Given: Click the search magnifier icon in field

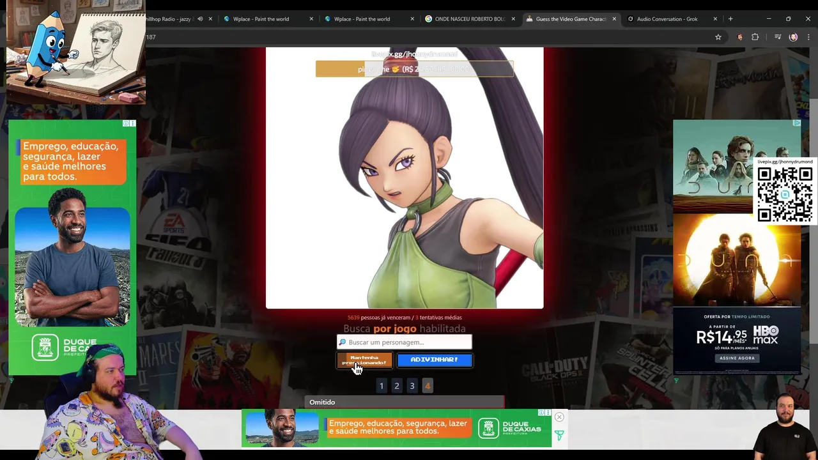Looking at the screenshot, I should pos(343,342).
